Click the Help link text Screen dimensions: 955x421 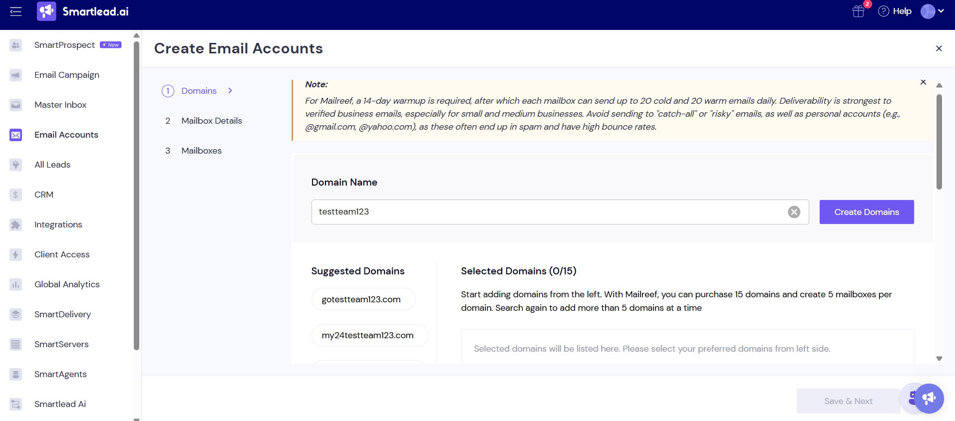click(902, 11)
